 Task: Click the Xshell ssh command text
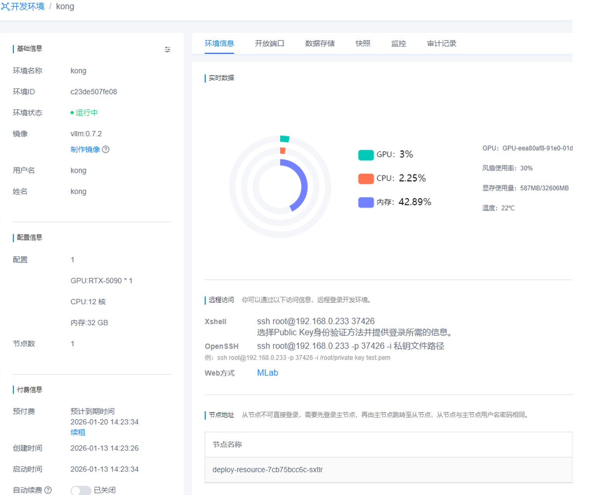316,321
